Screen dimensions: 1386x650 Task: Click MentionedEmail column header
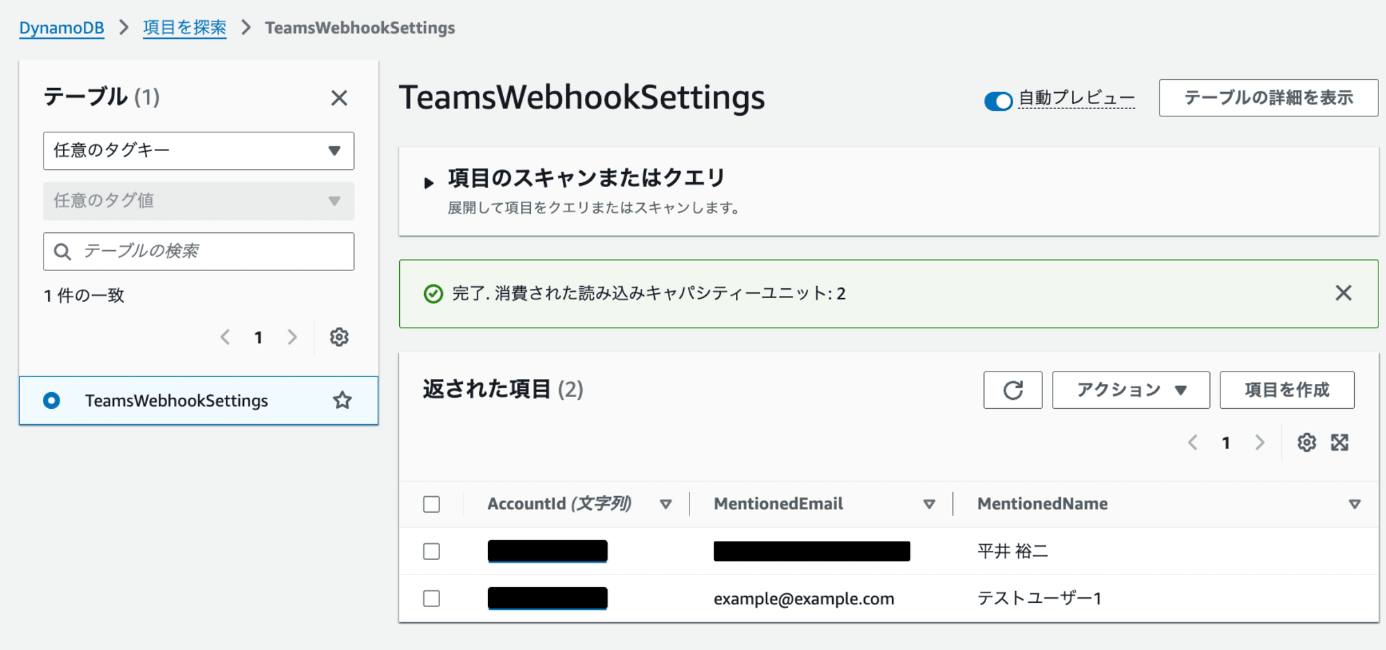(x=778, y=504)
